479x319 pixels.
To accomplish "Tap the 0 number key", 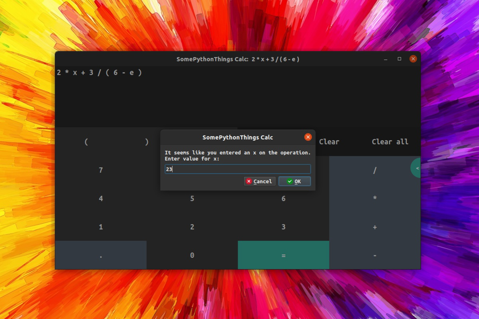I will tap(192, 255).
